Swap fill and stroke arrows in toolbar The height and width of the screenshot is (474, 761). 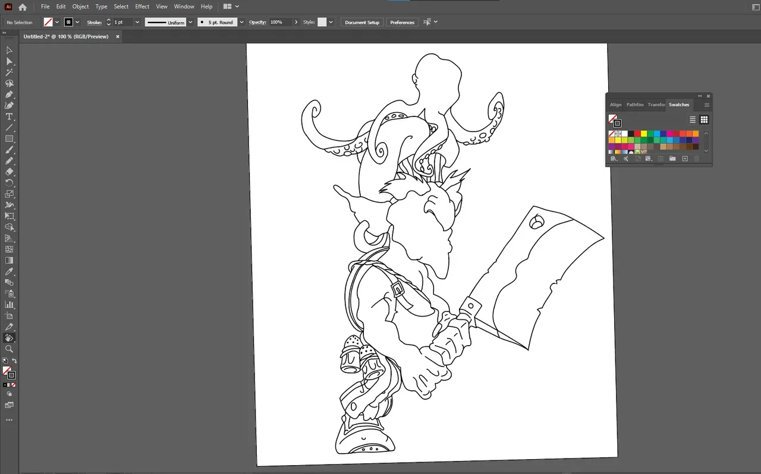[x=14, y=361]
